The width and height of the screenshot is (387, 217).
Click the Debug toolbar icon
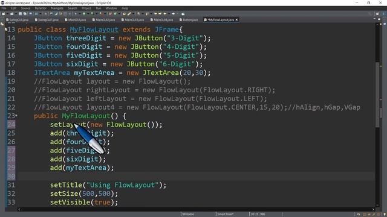(76, 14)
